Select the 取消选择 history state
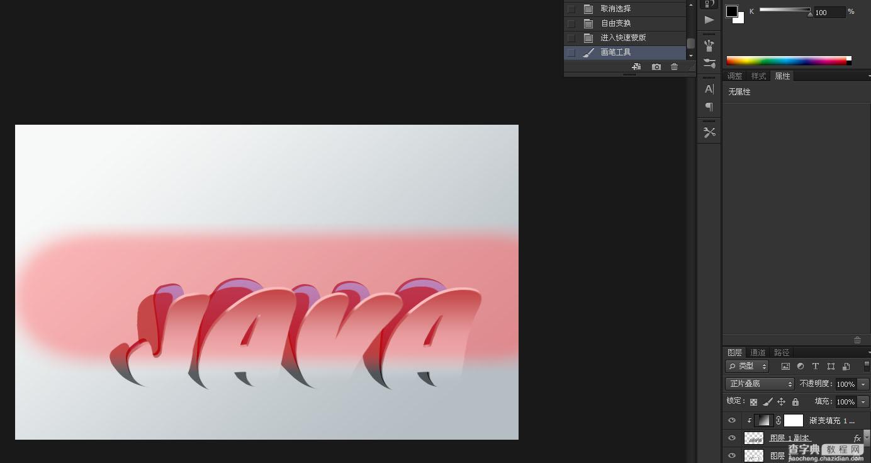This screenshot has width=871, height=463. [x=625, y=9]
